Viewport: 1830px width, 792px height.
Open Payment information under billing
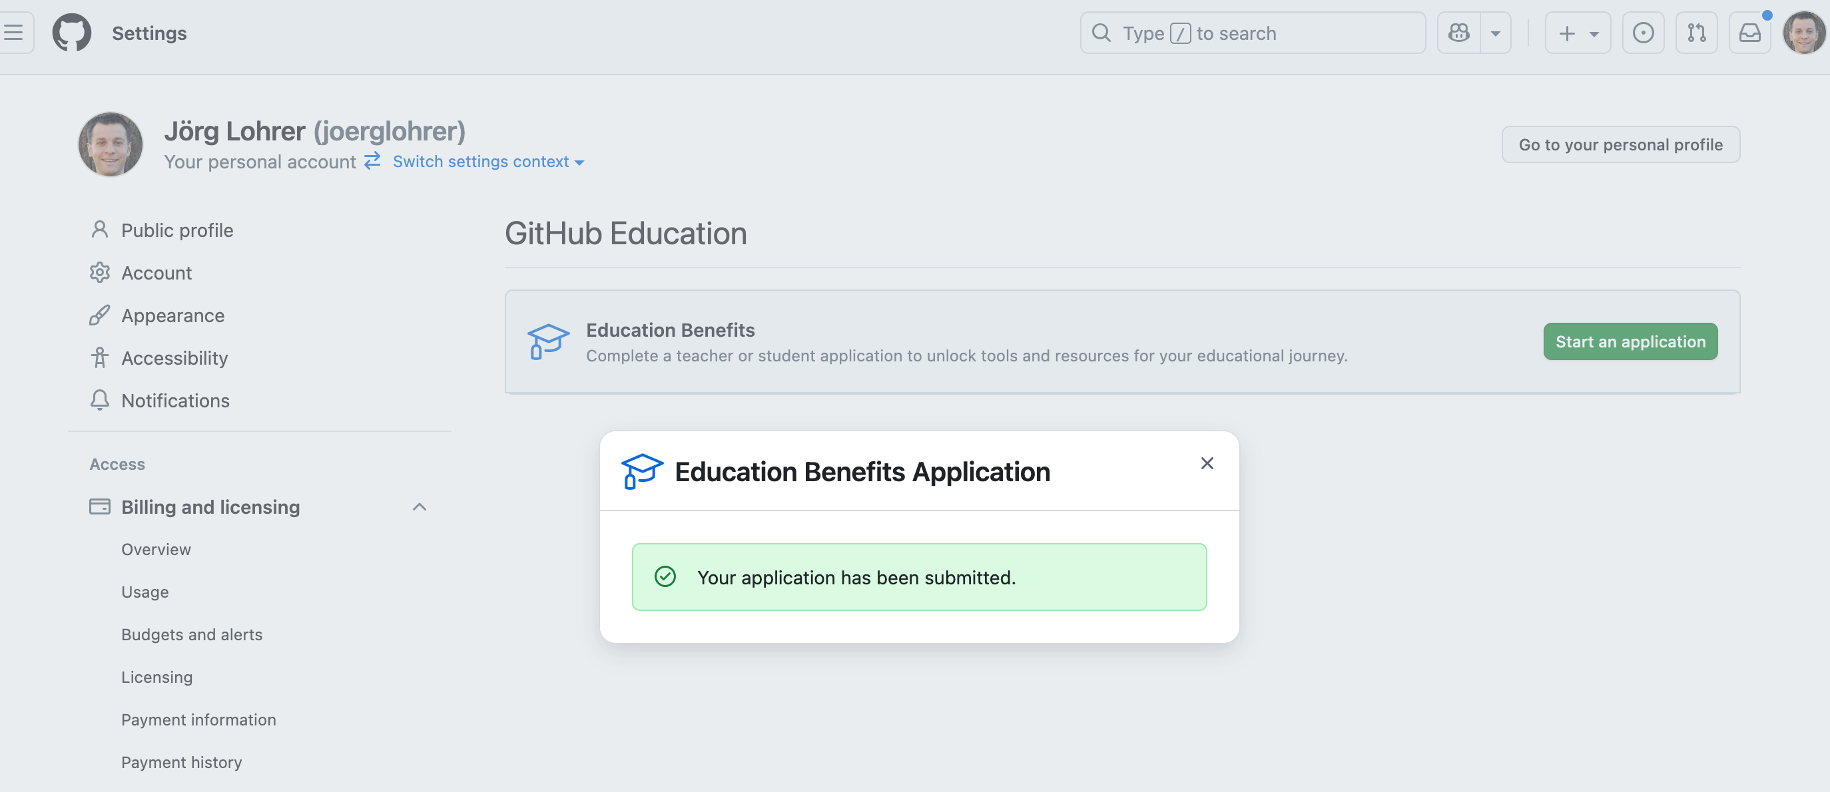point(198,719)
